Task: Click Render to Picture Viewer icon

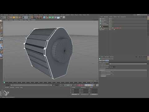Action: [38, 17]
